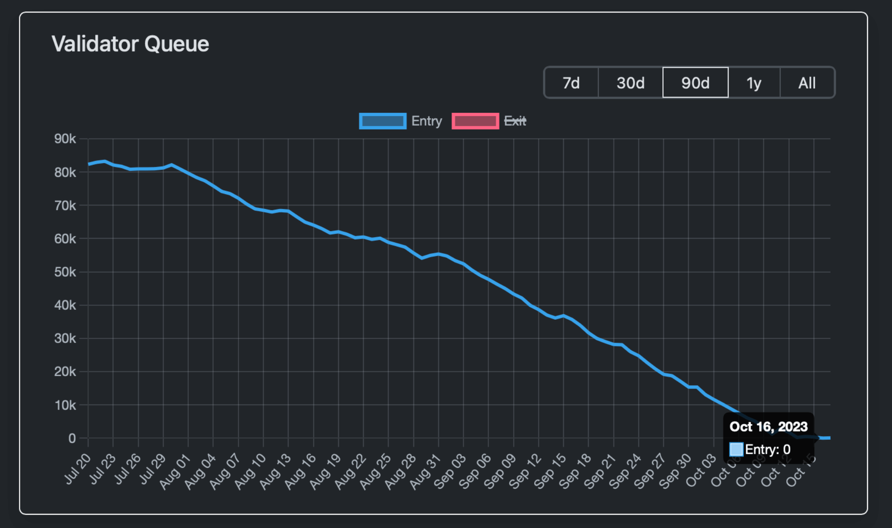Click the Jul 20 x-axis label
The width and height of the screenshot is (892, 528).
(x=78, y=469)
